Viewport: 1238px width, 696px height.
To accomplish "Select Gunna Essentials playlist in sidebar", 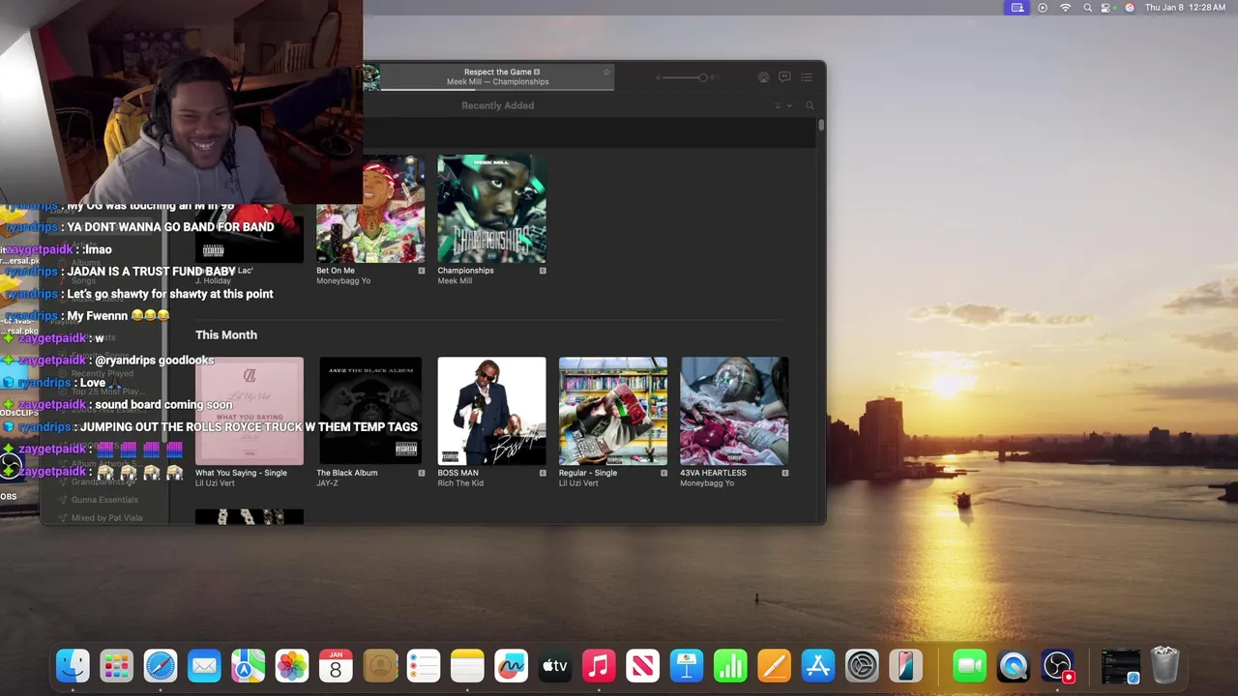I will [104, 500].
